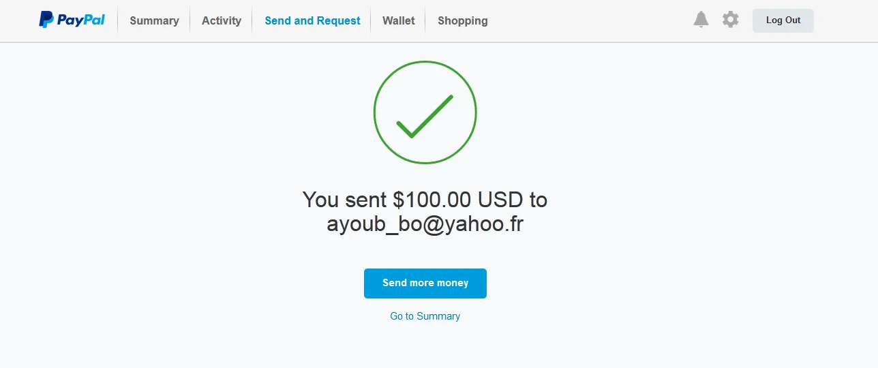Click the PayPal wordmark text
The height and width of the screenshot is (368, 878).
(x=80, y=20)
